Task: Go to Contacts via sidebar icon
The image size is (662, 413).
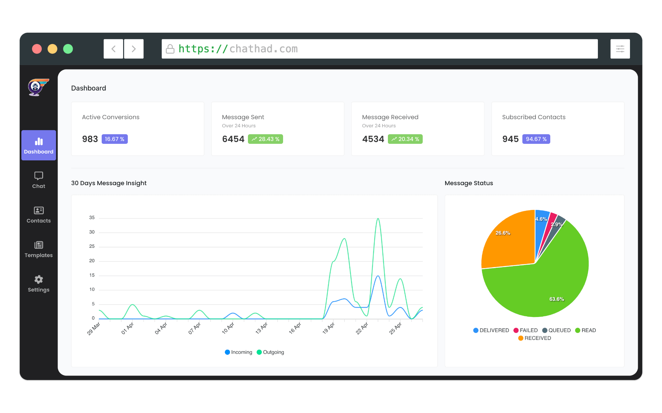Action: (x=39, y=210)
